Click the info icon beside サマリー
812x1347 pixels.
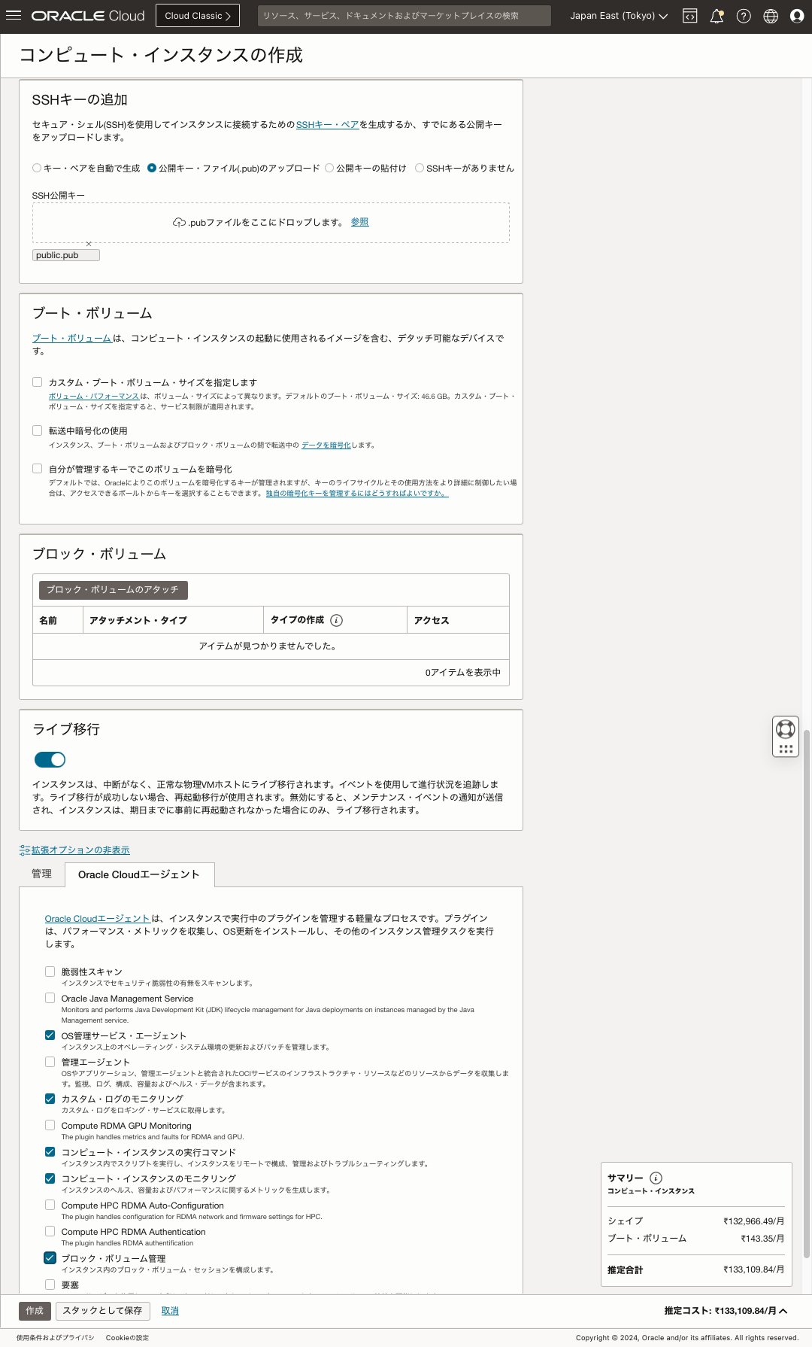pos(656,1178)
